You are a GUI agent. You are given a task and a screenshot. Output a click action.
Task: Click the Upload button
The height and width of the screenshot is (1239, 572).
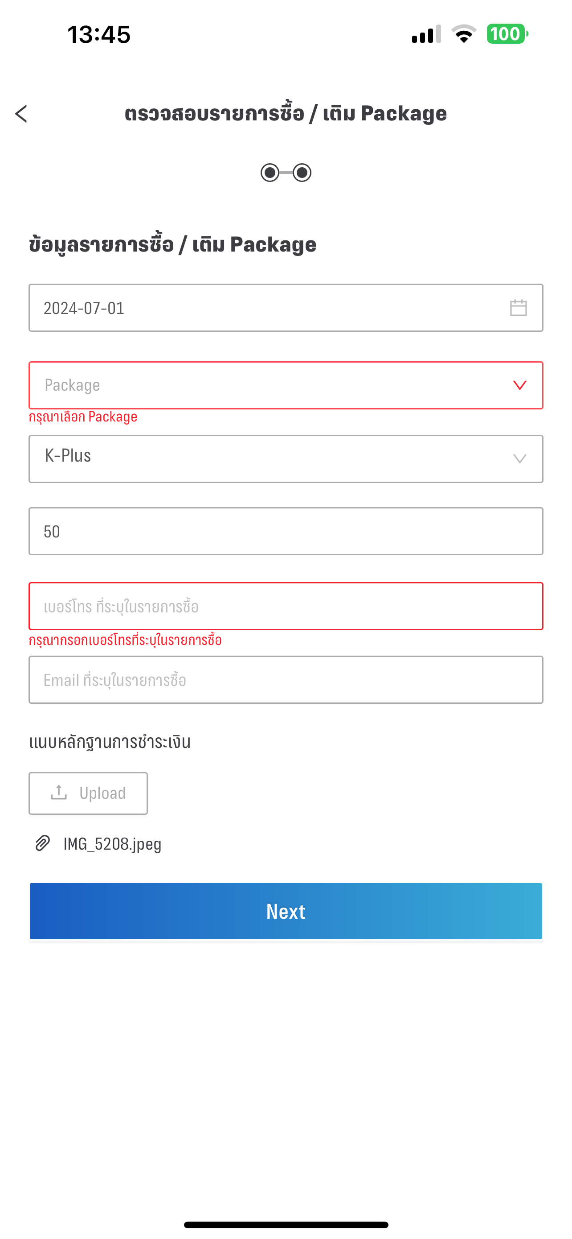click(88, 793)
